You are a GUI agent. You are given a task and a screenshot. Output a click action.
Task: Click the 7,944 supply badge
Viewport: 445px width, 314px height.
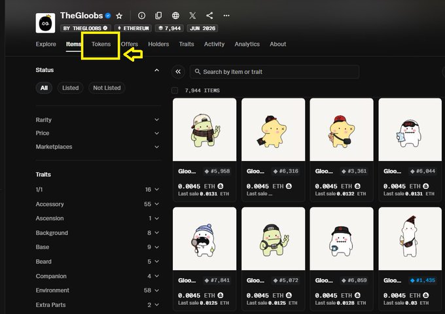(169, 28)
